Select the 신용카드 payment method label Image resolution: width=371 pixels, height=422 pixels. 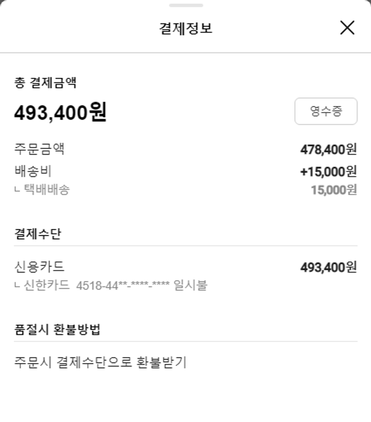[40, 267]
